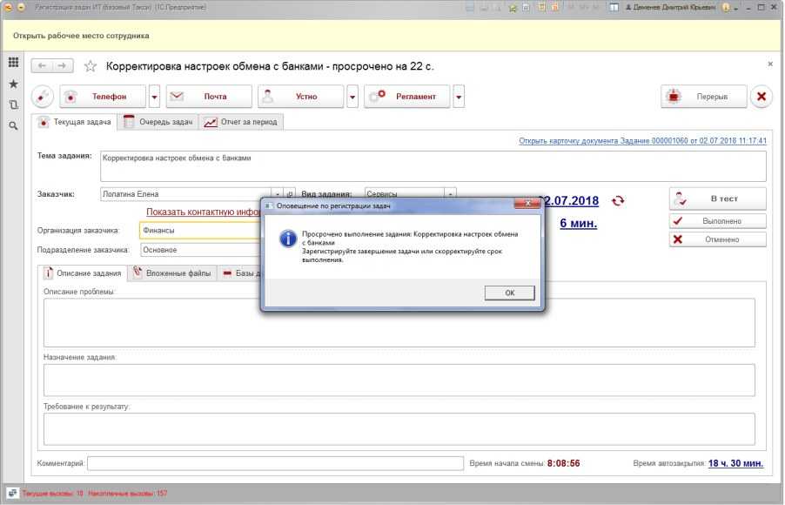Open the Отчет за период tab

click(241, 122)
